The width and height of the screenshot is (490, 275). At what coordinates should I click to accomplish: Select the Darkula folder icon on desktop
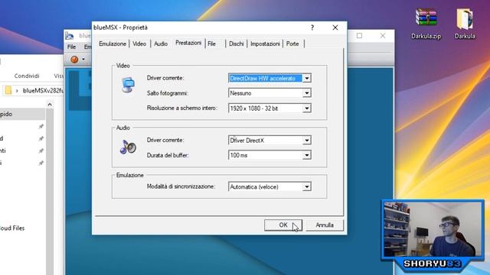(465, 24)
